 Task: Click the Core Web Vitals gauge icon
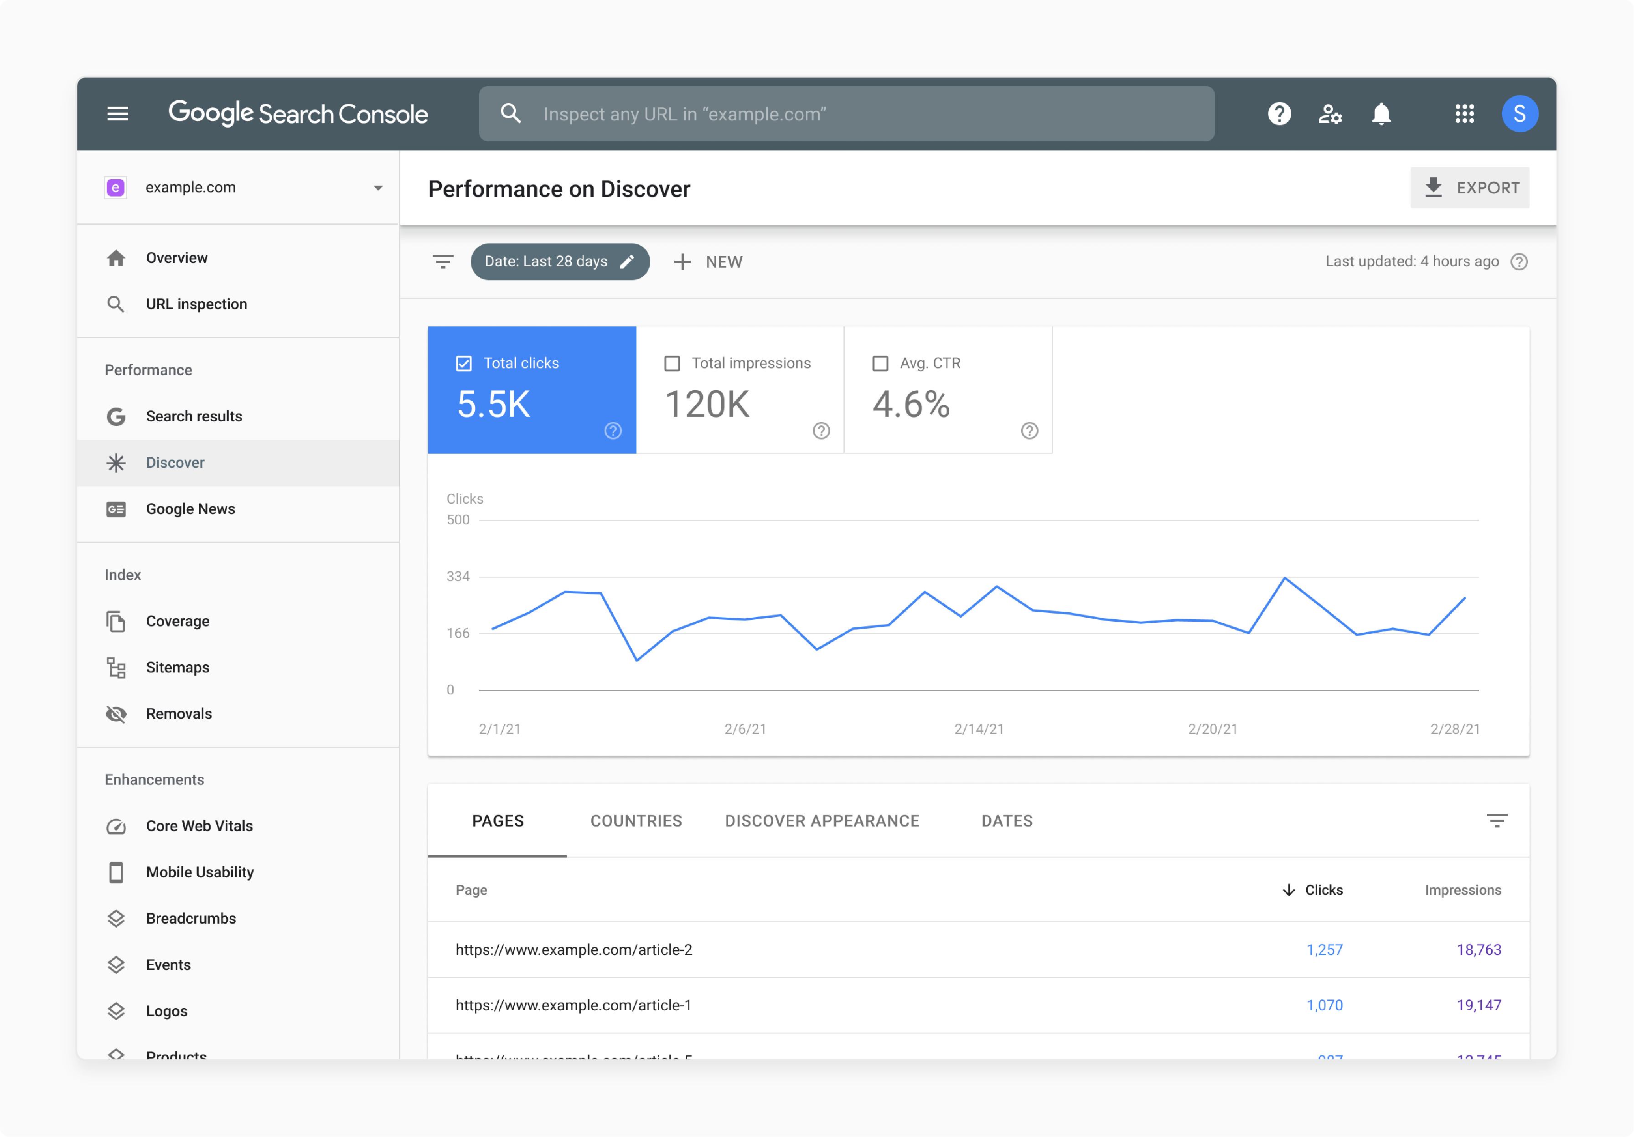(116, 826)
